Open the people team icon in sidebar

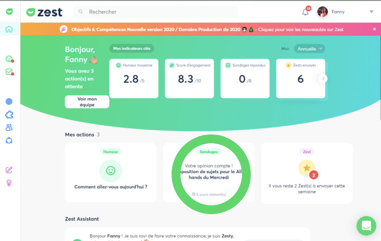pyautogui.click(x=9, y=127)
